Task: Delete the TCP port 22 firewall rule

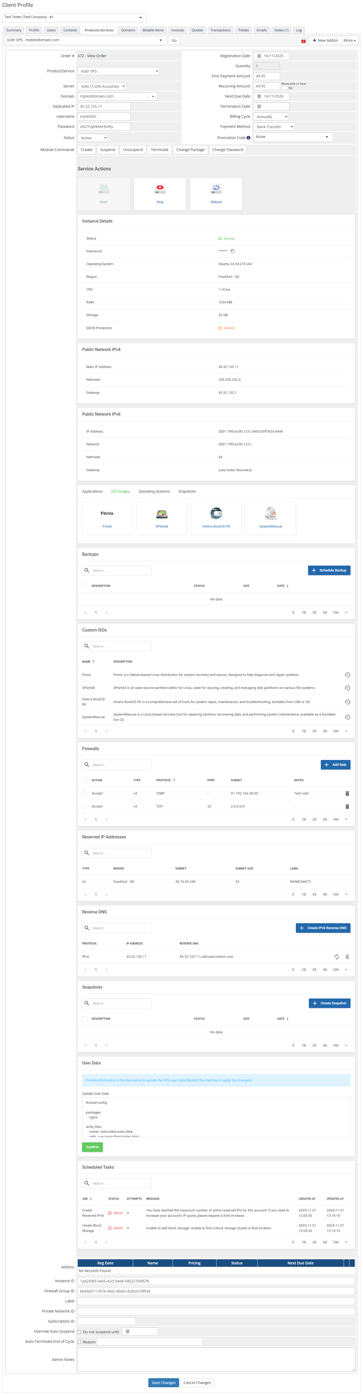Action: click(347, 806)
